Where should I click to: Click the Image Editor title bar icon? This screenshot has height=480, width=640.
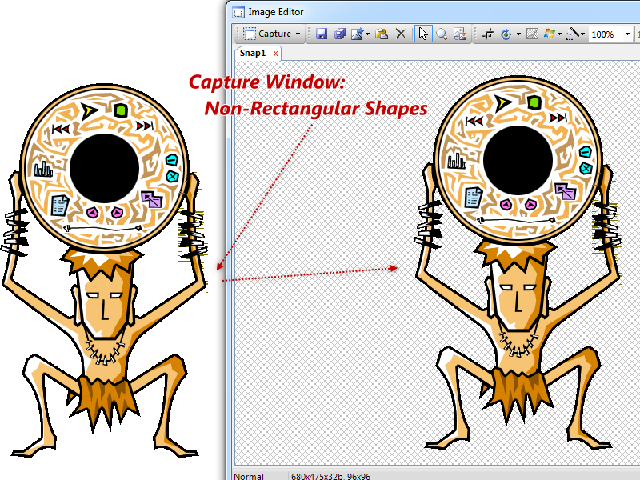tap(238, 12)
